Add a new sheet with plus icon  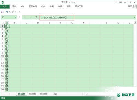(55, 94)
